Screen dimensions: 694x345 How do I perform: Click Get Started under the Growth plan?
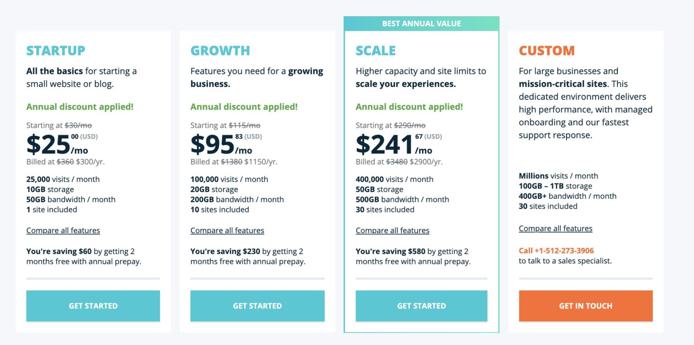click(x=257, y=306)
